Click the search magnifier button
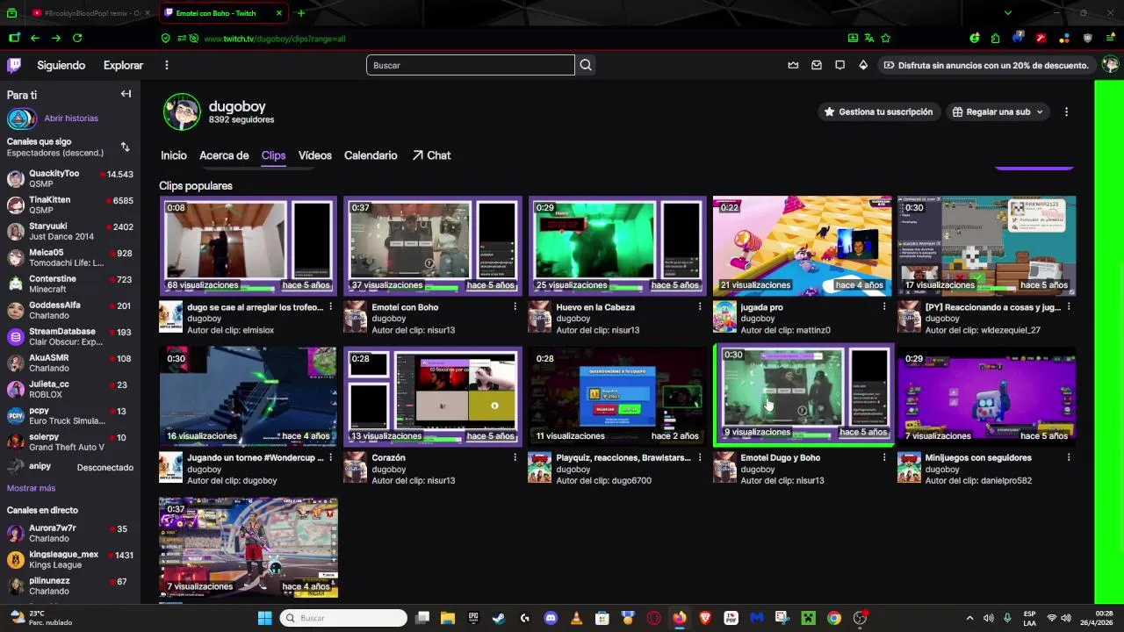Viewport: 1124px width, 632px height. tap(586, 65)
